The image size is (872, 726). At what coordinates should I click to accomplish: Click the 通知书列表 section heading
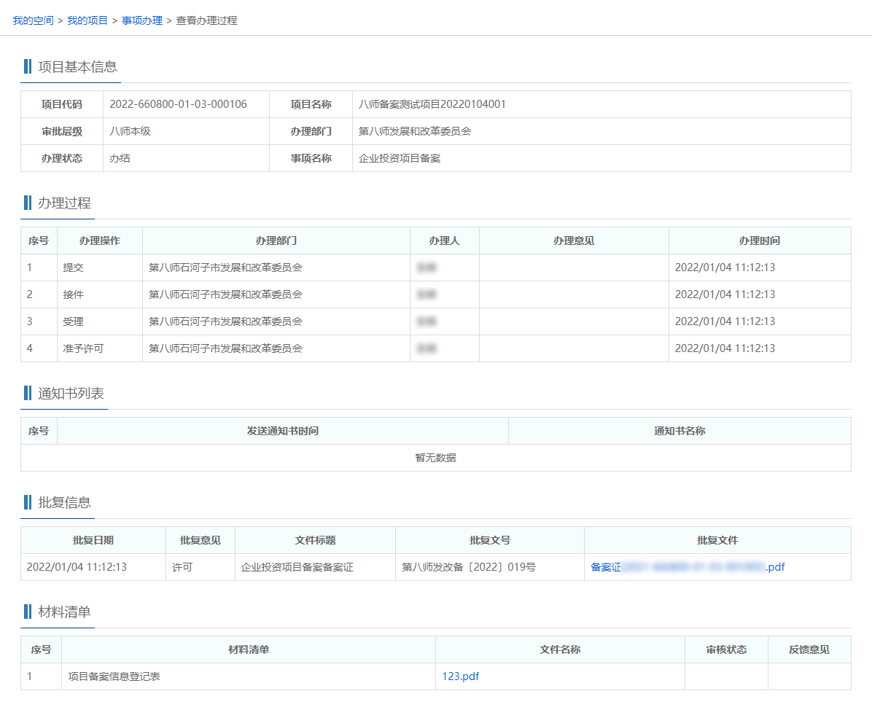pos(71,394)
